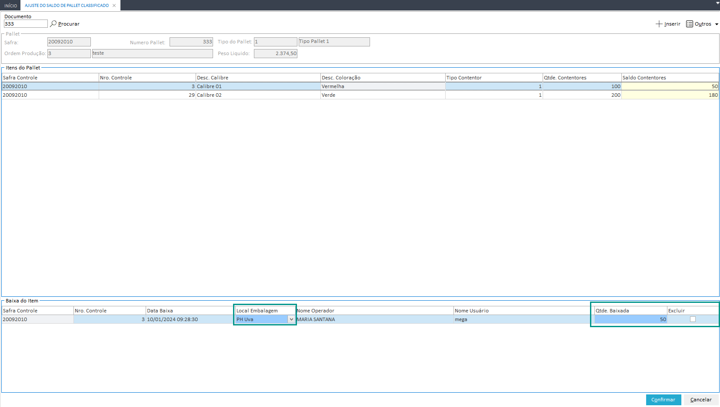
Task: Click the Outros menu label
Action: (703, 24)
